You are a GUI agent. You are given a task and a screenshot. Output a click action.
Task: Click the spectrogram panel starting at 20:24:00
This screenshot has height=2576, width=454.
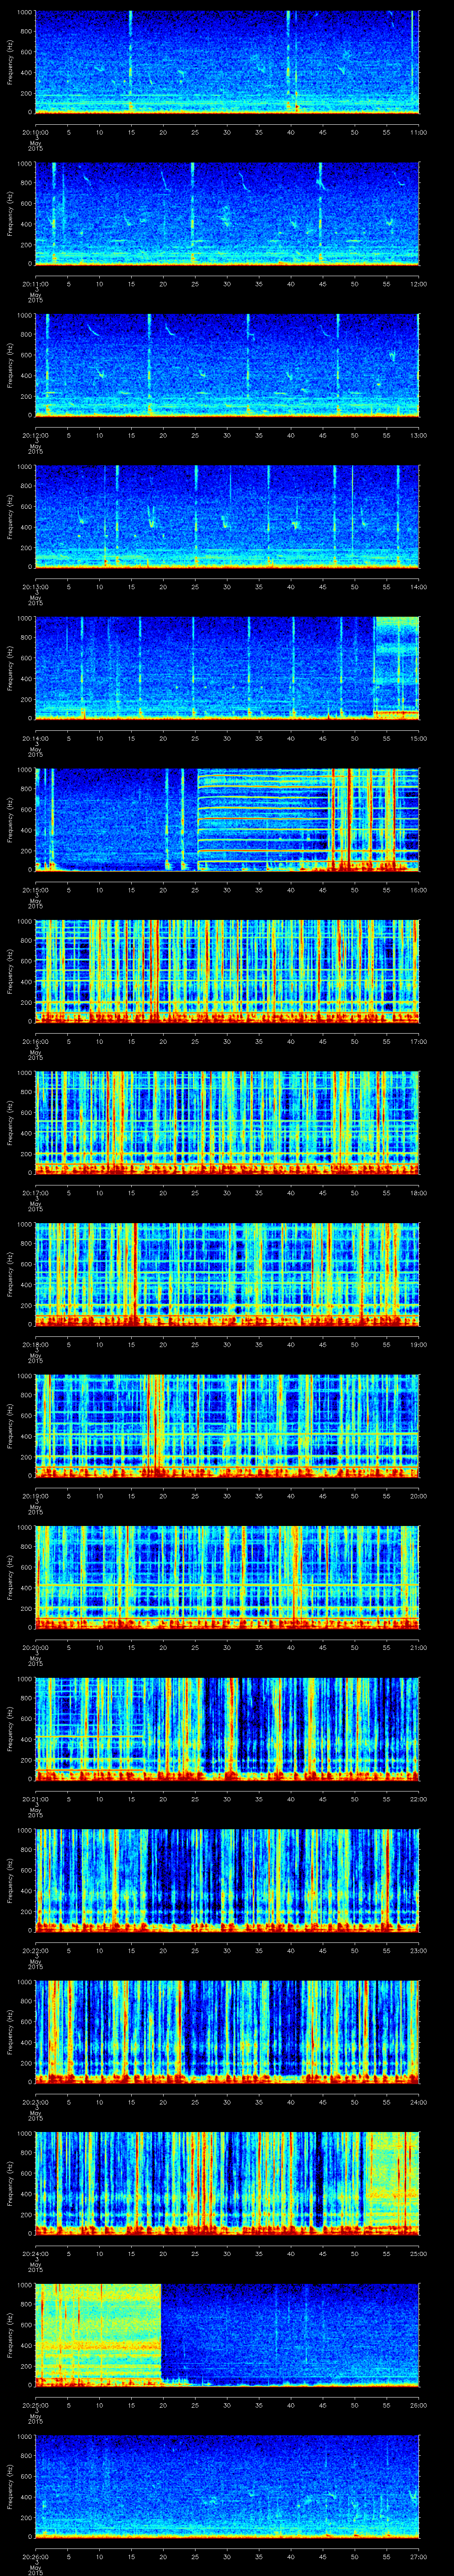tap(227, 2183)
